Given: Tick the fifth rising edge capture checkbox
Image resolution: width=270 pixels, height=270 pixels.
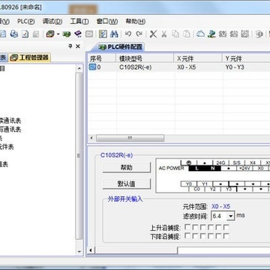Looking at the screenshot, I should pyautogui.click(x=218, y=227).
